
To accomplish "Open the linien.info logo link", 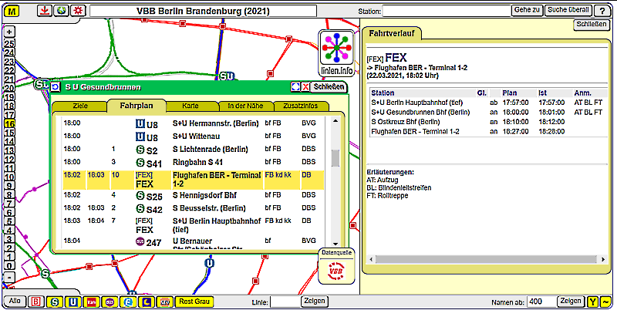I will (x=337, y=52).
